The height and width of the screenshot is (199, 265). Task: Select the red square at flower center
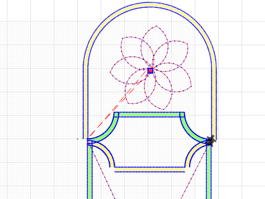coord(150,71)
